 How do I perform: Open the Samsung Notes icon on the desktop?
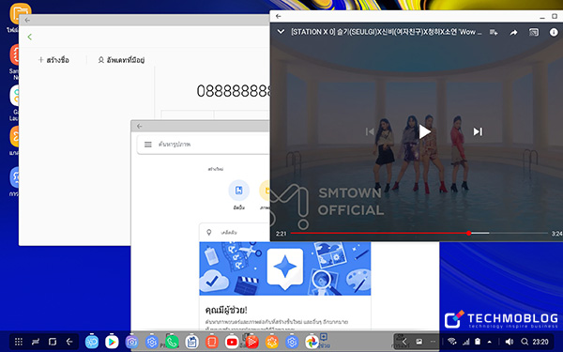[14, 54]
